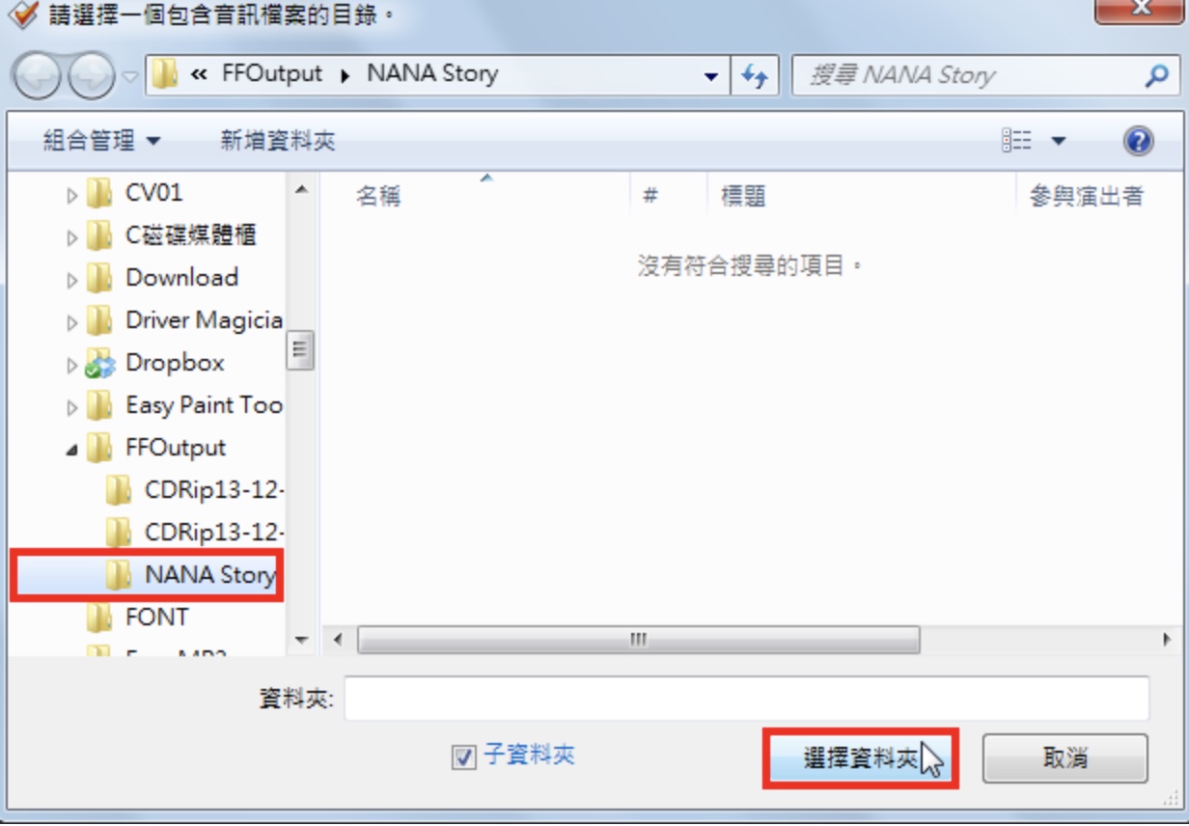Click the 選擇資料夾 button

(x=860, y=758)
